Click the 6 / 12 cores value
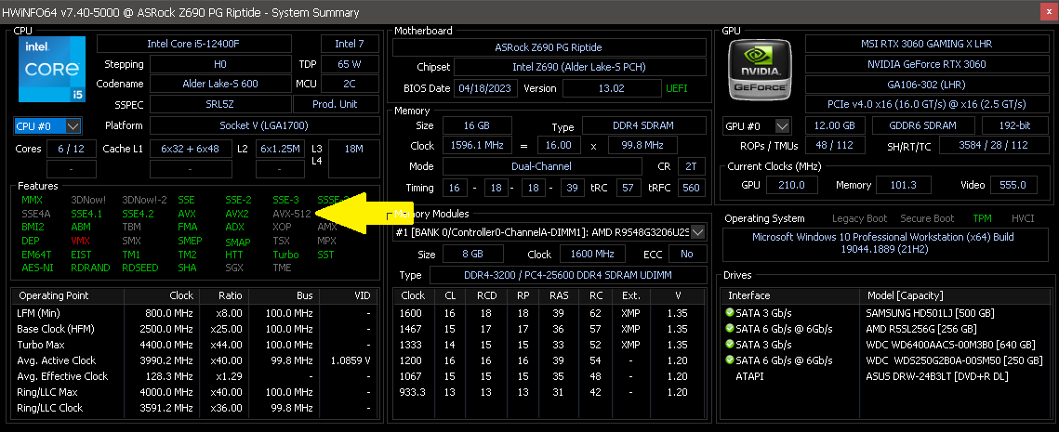 72,149
